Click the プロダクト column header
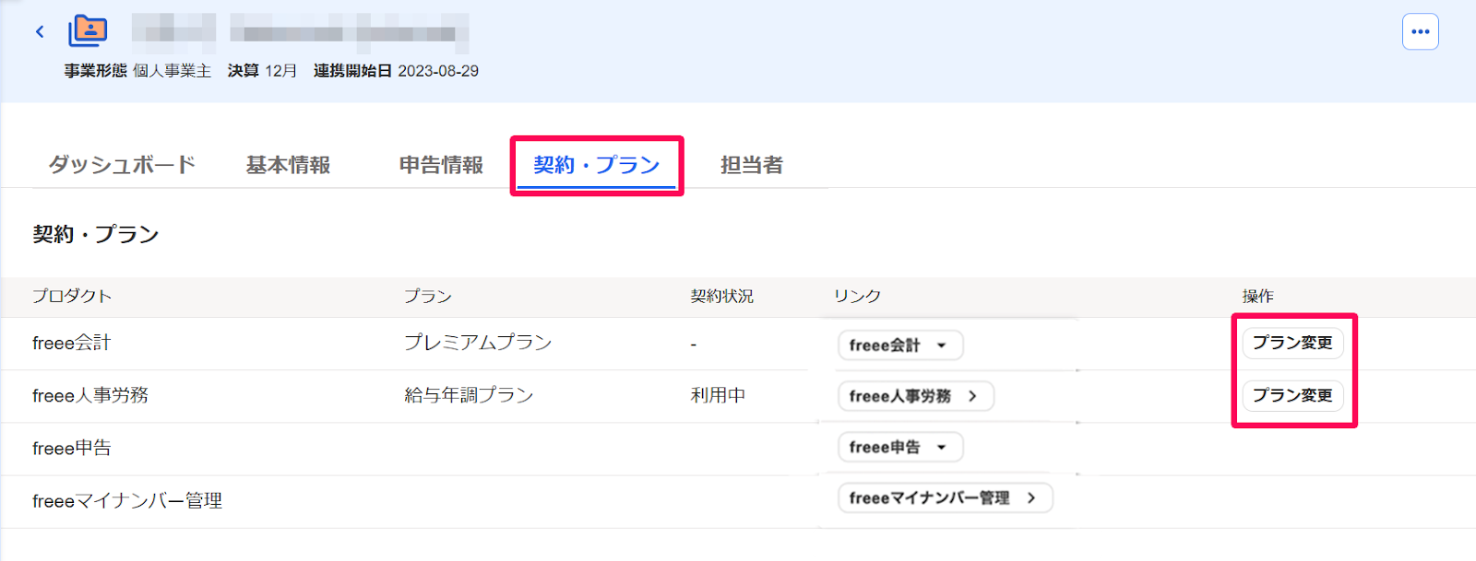This screenshot has height=561, width=1476. [x=72, y=296]
